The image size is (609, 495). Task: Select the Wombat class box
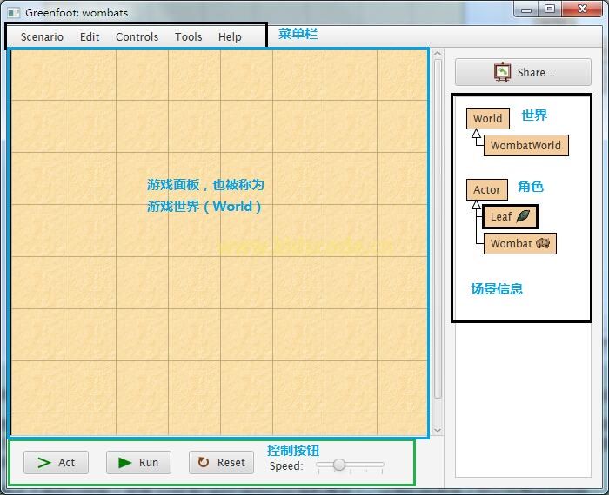pyautogui.click(x=520, y=243)
